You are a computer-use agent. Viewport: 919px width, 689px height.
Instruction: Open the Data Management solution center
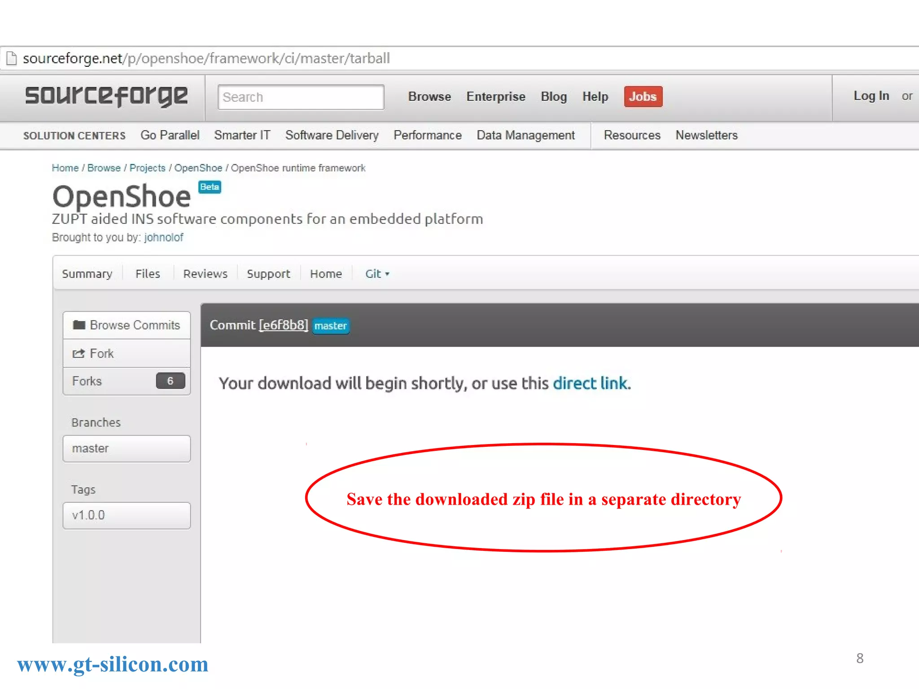(525, 135)
